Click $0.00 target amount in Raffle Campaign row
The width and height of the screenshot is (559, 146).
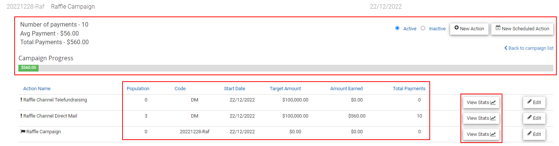coord(295,132)
